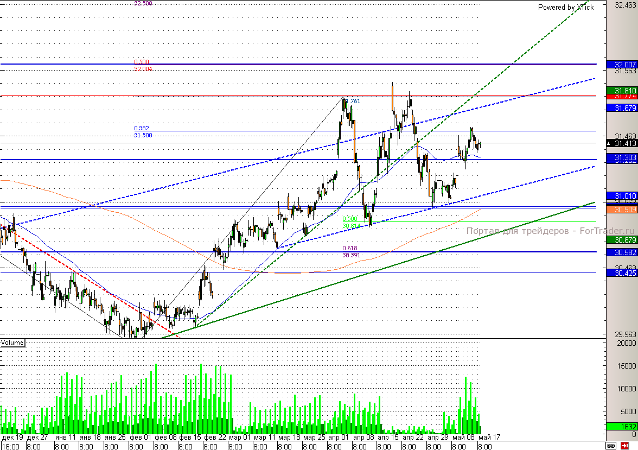Click the green 1632 volume value tag
The height and width of the screenshot is (450, 638).
[x=621, y=426]
